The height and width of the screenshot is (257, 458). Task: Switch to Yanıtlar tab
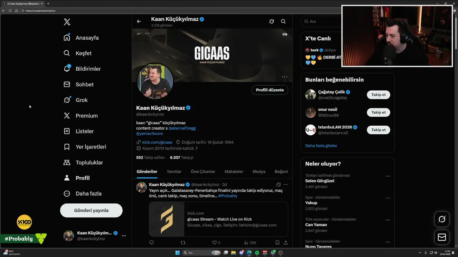tap(174, 172)
